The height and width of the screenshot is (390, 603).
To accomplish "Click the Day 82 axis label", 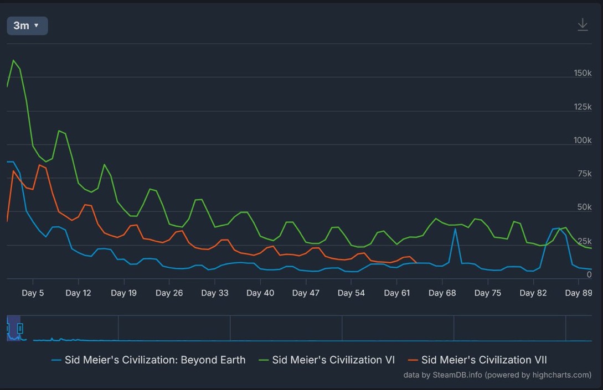I will 533,293.
